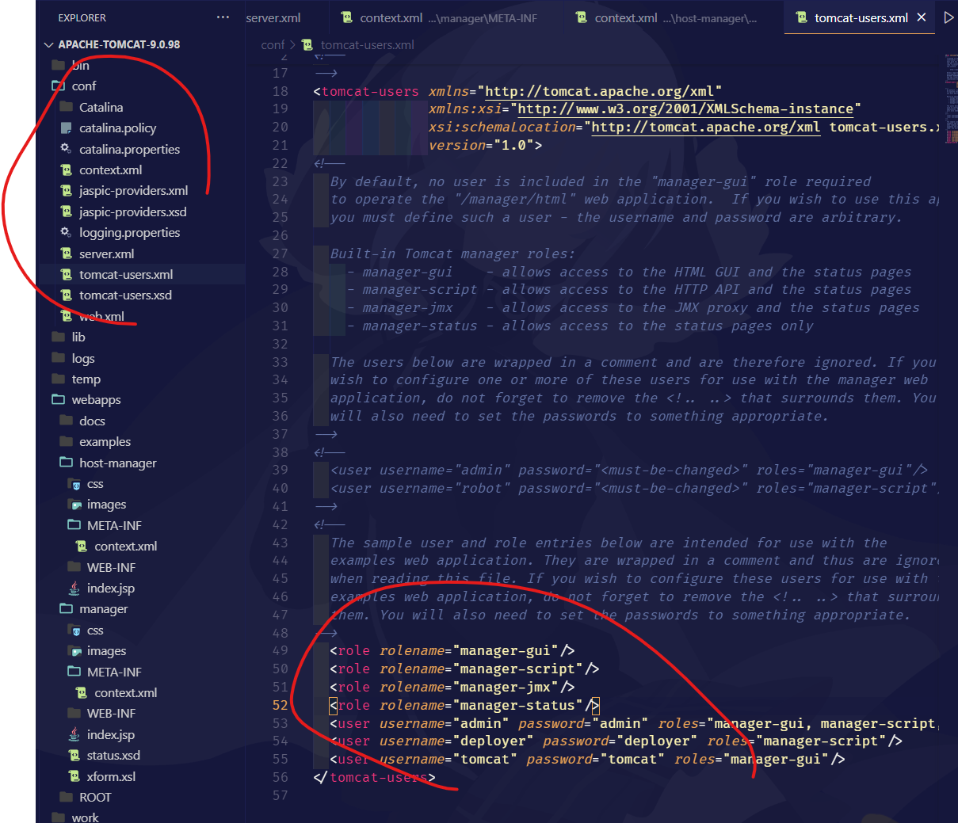
Task: Collapse the webapps folder
Action: [96, 399]
